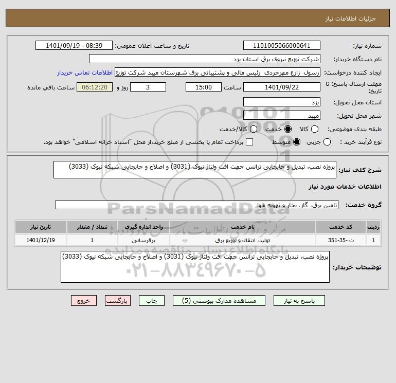Click the شرح کلی نیاز description box
Screen dimensions: 396x383
tap(195, 170)
